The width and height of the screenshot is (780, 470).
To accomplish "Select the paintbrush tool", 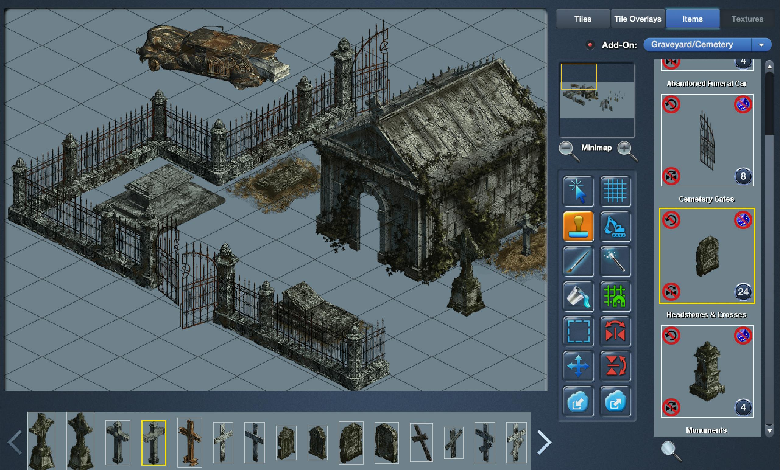I will coord(578,261).
